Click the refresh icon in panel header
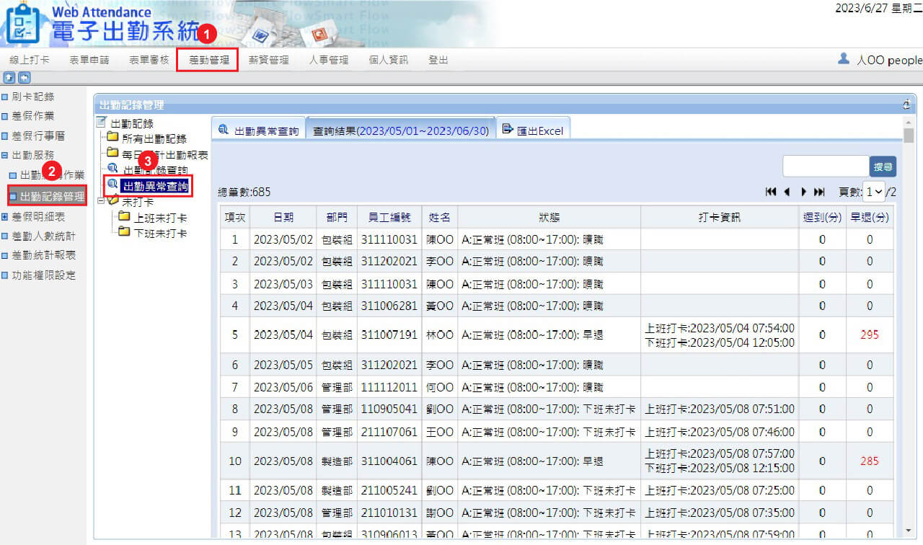 coord(906,105)
